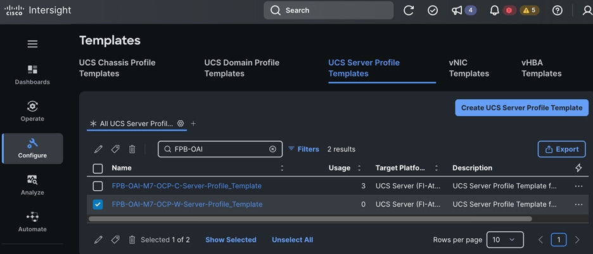Click the Selected 1 of 2 text
The height and width of the screenshot is (254, 593).
coord(165,239)
